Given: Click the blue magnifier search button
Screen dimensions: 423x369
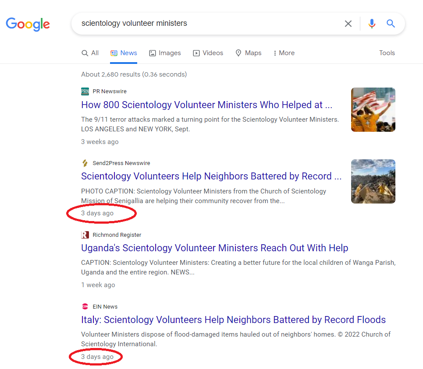Looking at the screenshot, I should click(x=391, y=24).
